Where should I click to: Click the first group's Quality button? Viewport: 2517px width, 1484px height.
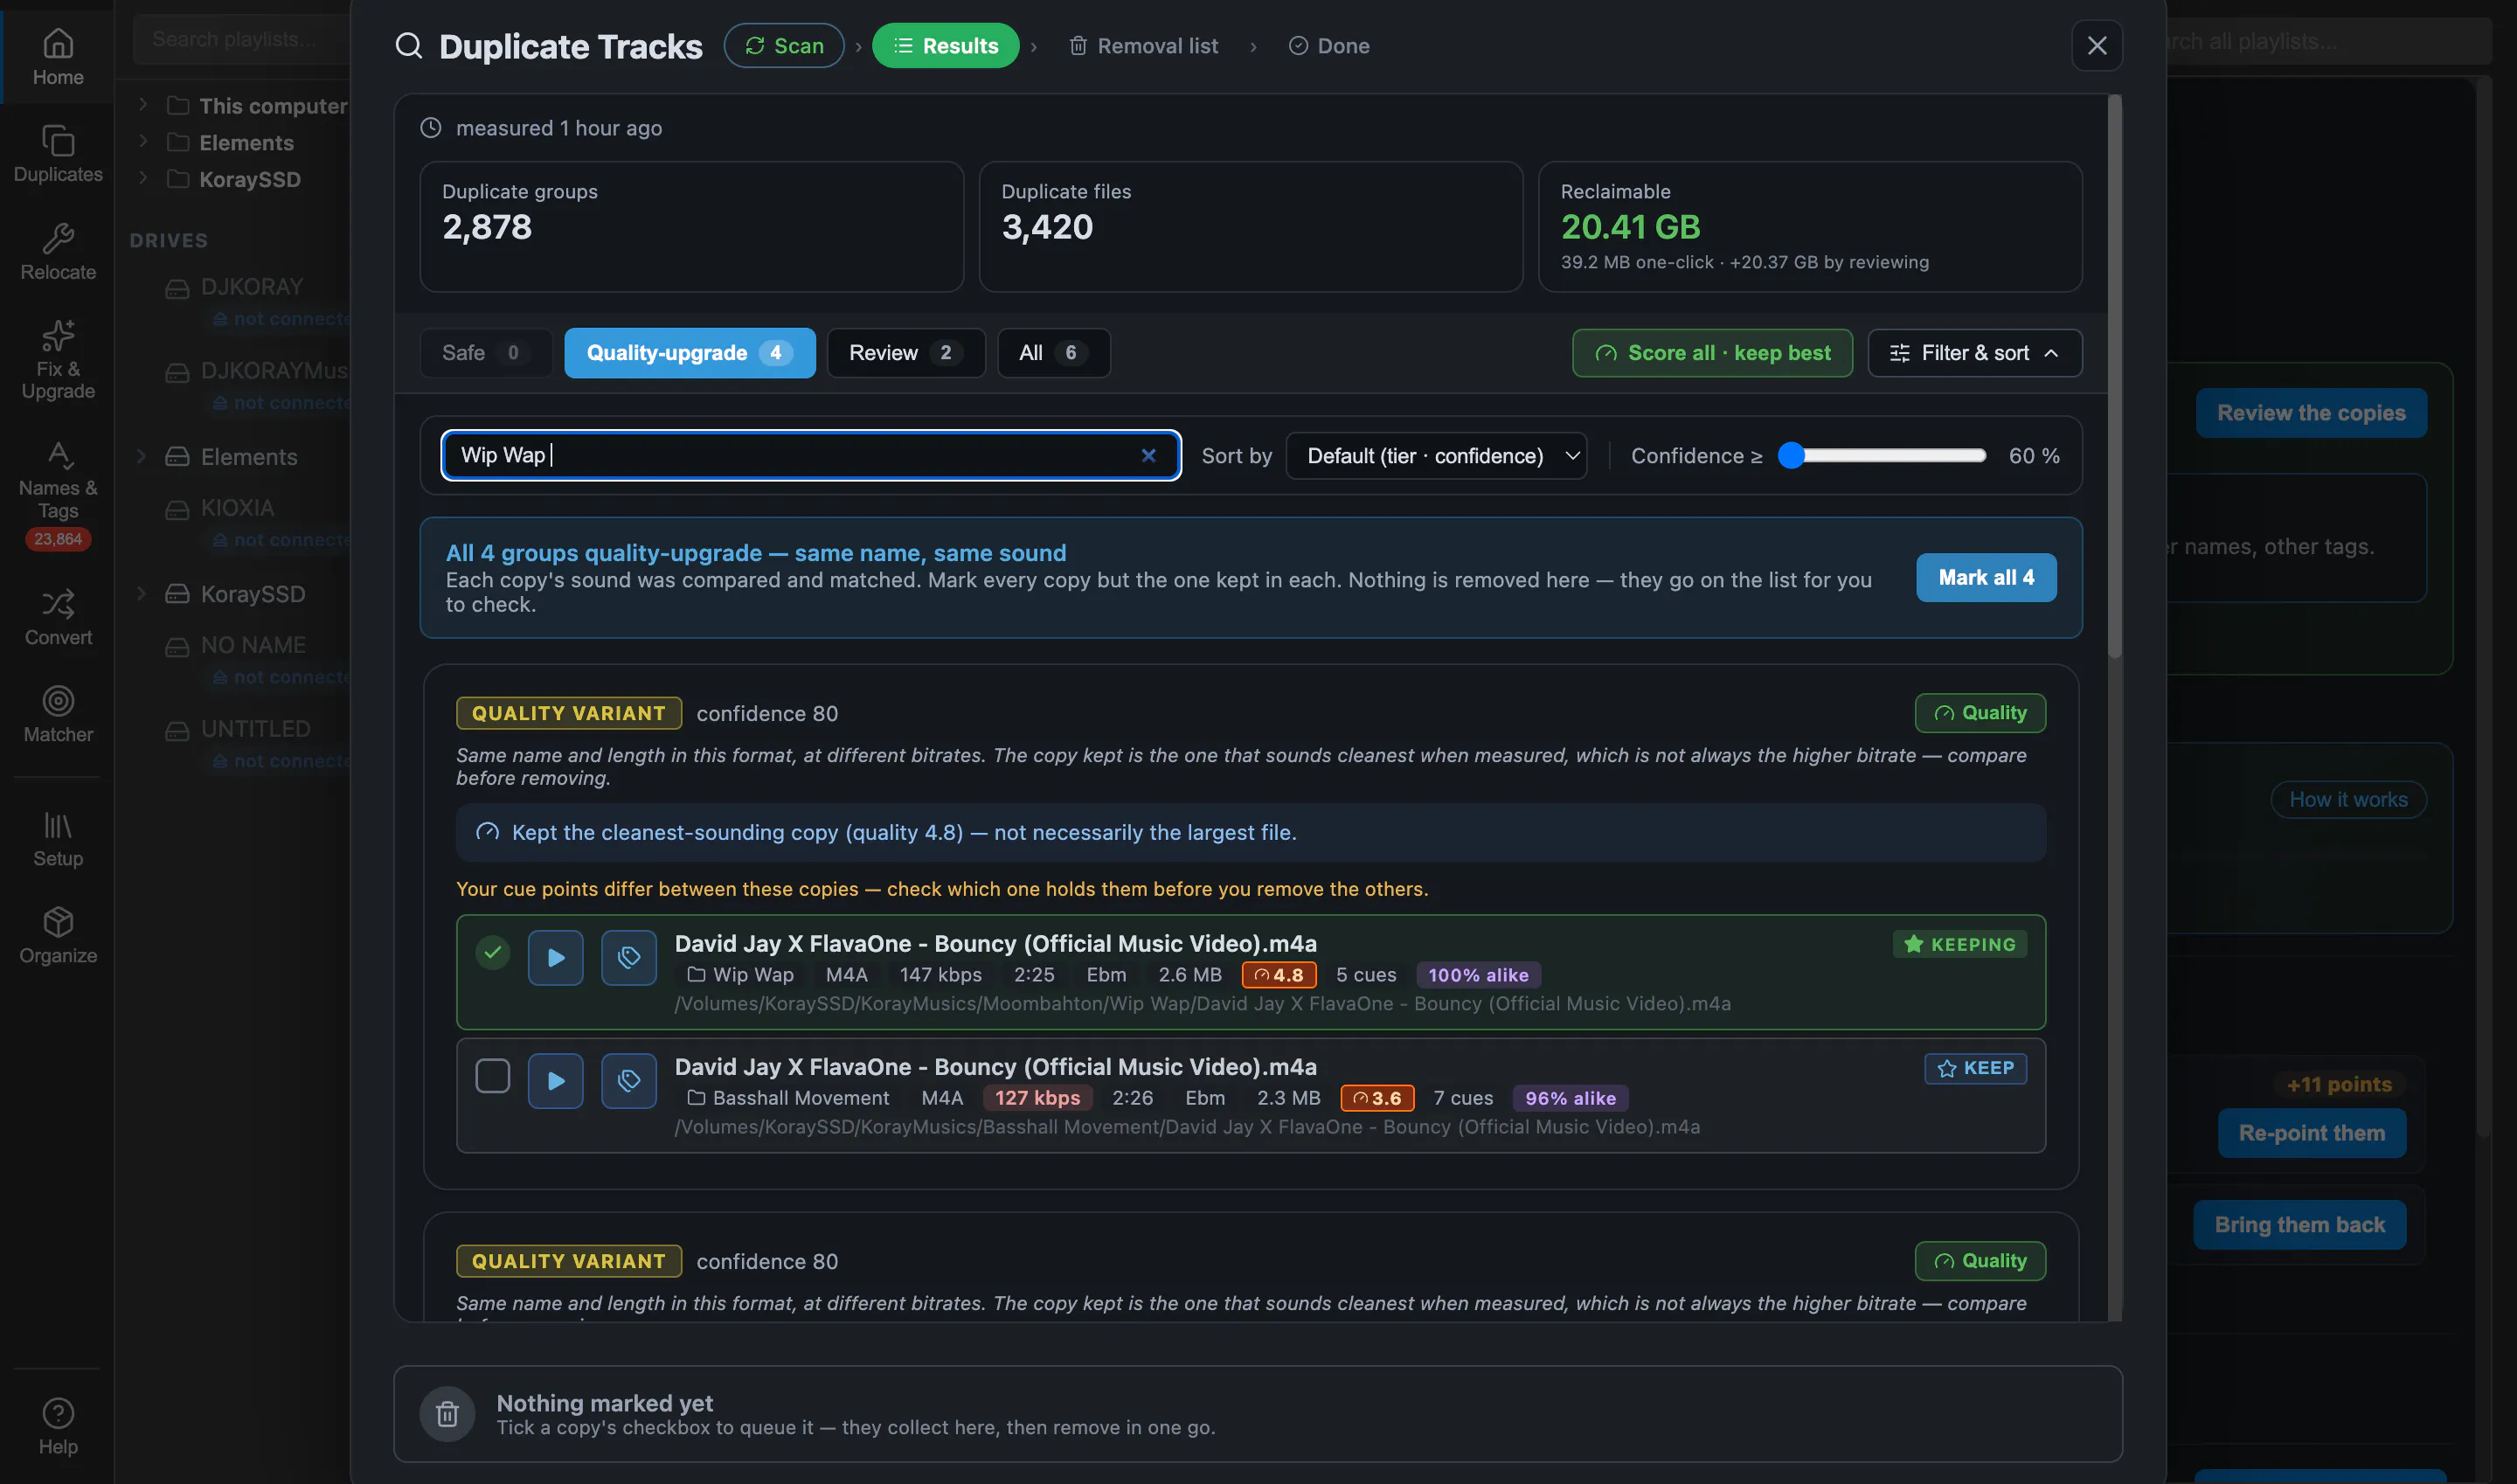point(1980,713)
